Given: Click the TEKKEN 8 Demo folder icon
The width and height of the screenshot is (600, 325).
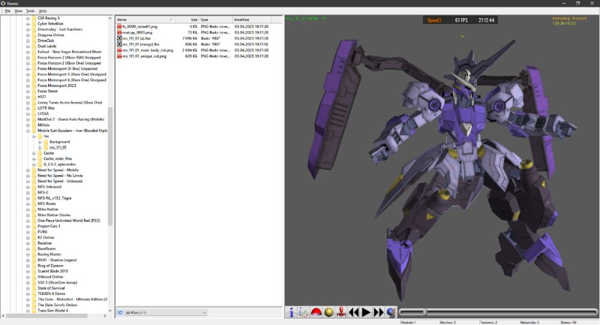Looking at the screenshot, I should coord(34,294).
